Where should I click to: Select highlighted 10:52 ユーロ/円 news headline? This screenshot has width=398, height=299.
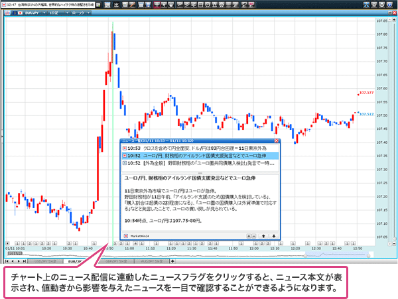pos(199,155)
